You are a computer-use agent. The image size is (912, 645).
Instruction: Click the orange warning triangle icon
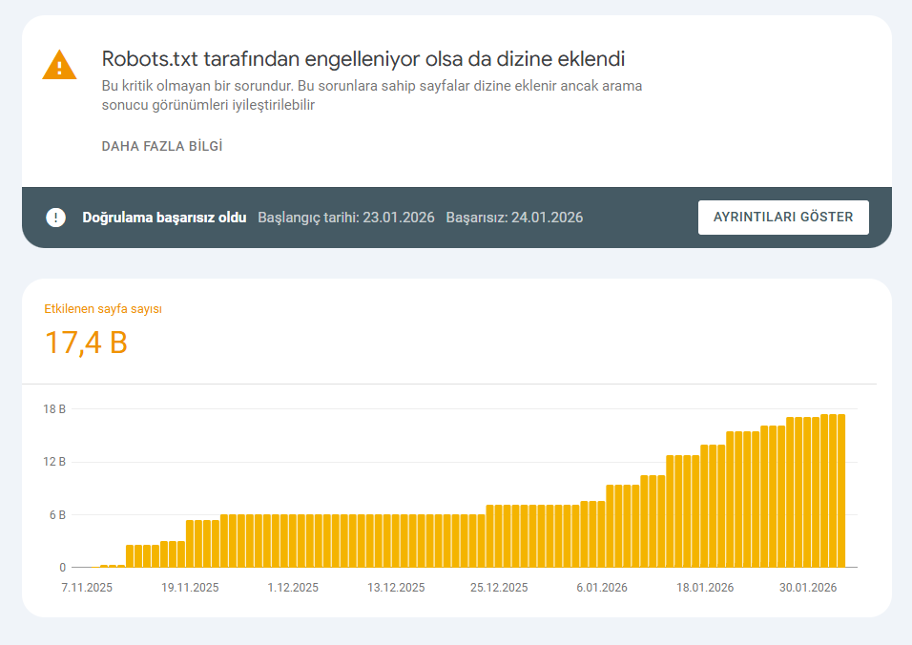tap(59, 65)
